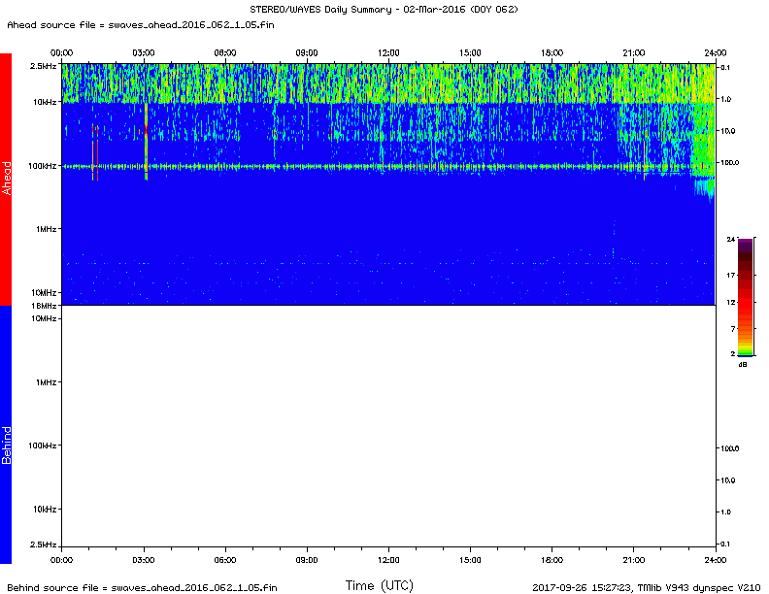The height and width of the screenshot is (594, 769).
Task: Click the dB unit label under color bar
Action: (x=743, y=365)
